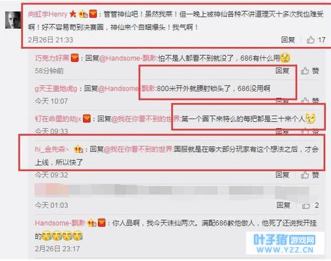Screen dimensions: 331x261
Task: Click the crown badge next to Handsome-飘渺
Action: (92, 223)
